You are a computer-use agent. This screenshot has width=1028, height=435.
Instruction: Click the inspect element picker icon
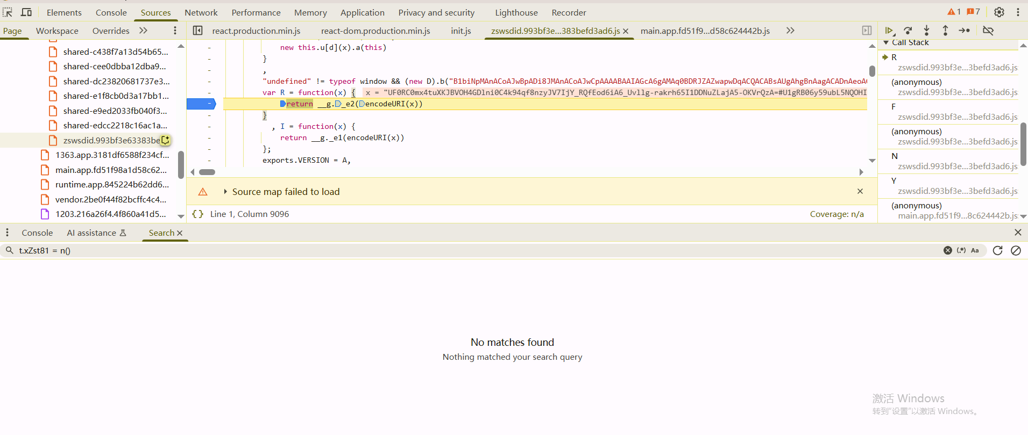pos(8,12)
